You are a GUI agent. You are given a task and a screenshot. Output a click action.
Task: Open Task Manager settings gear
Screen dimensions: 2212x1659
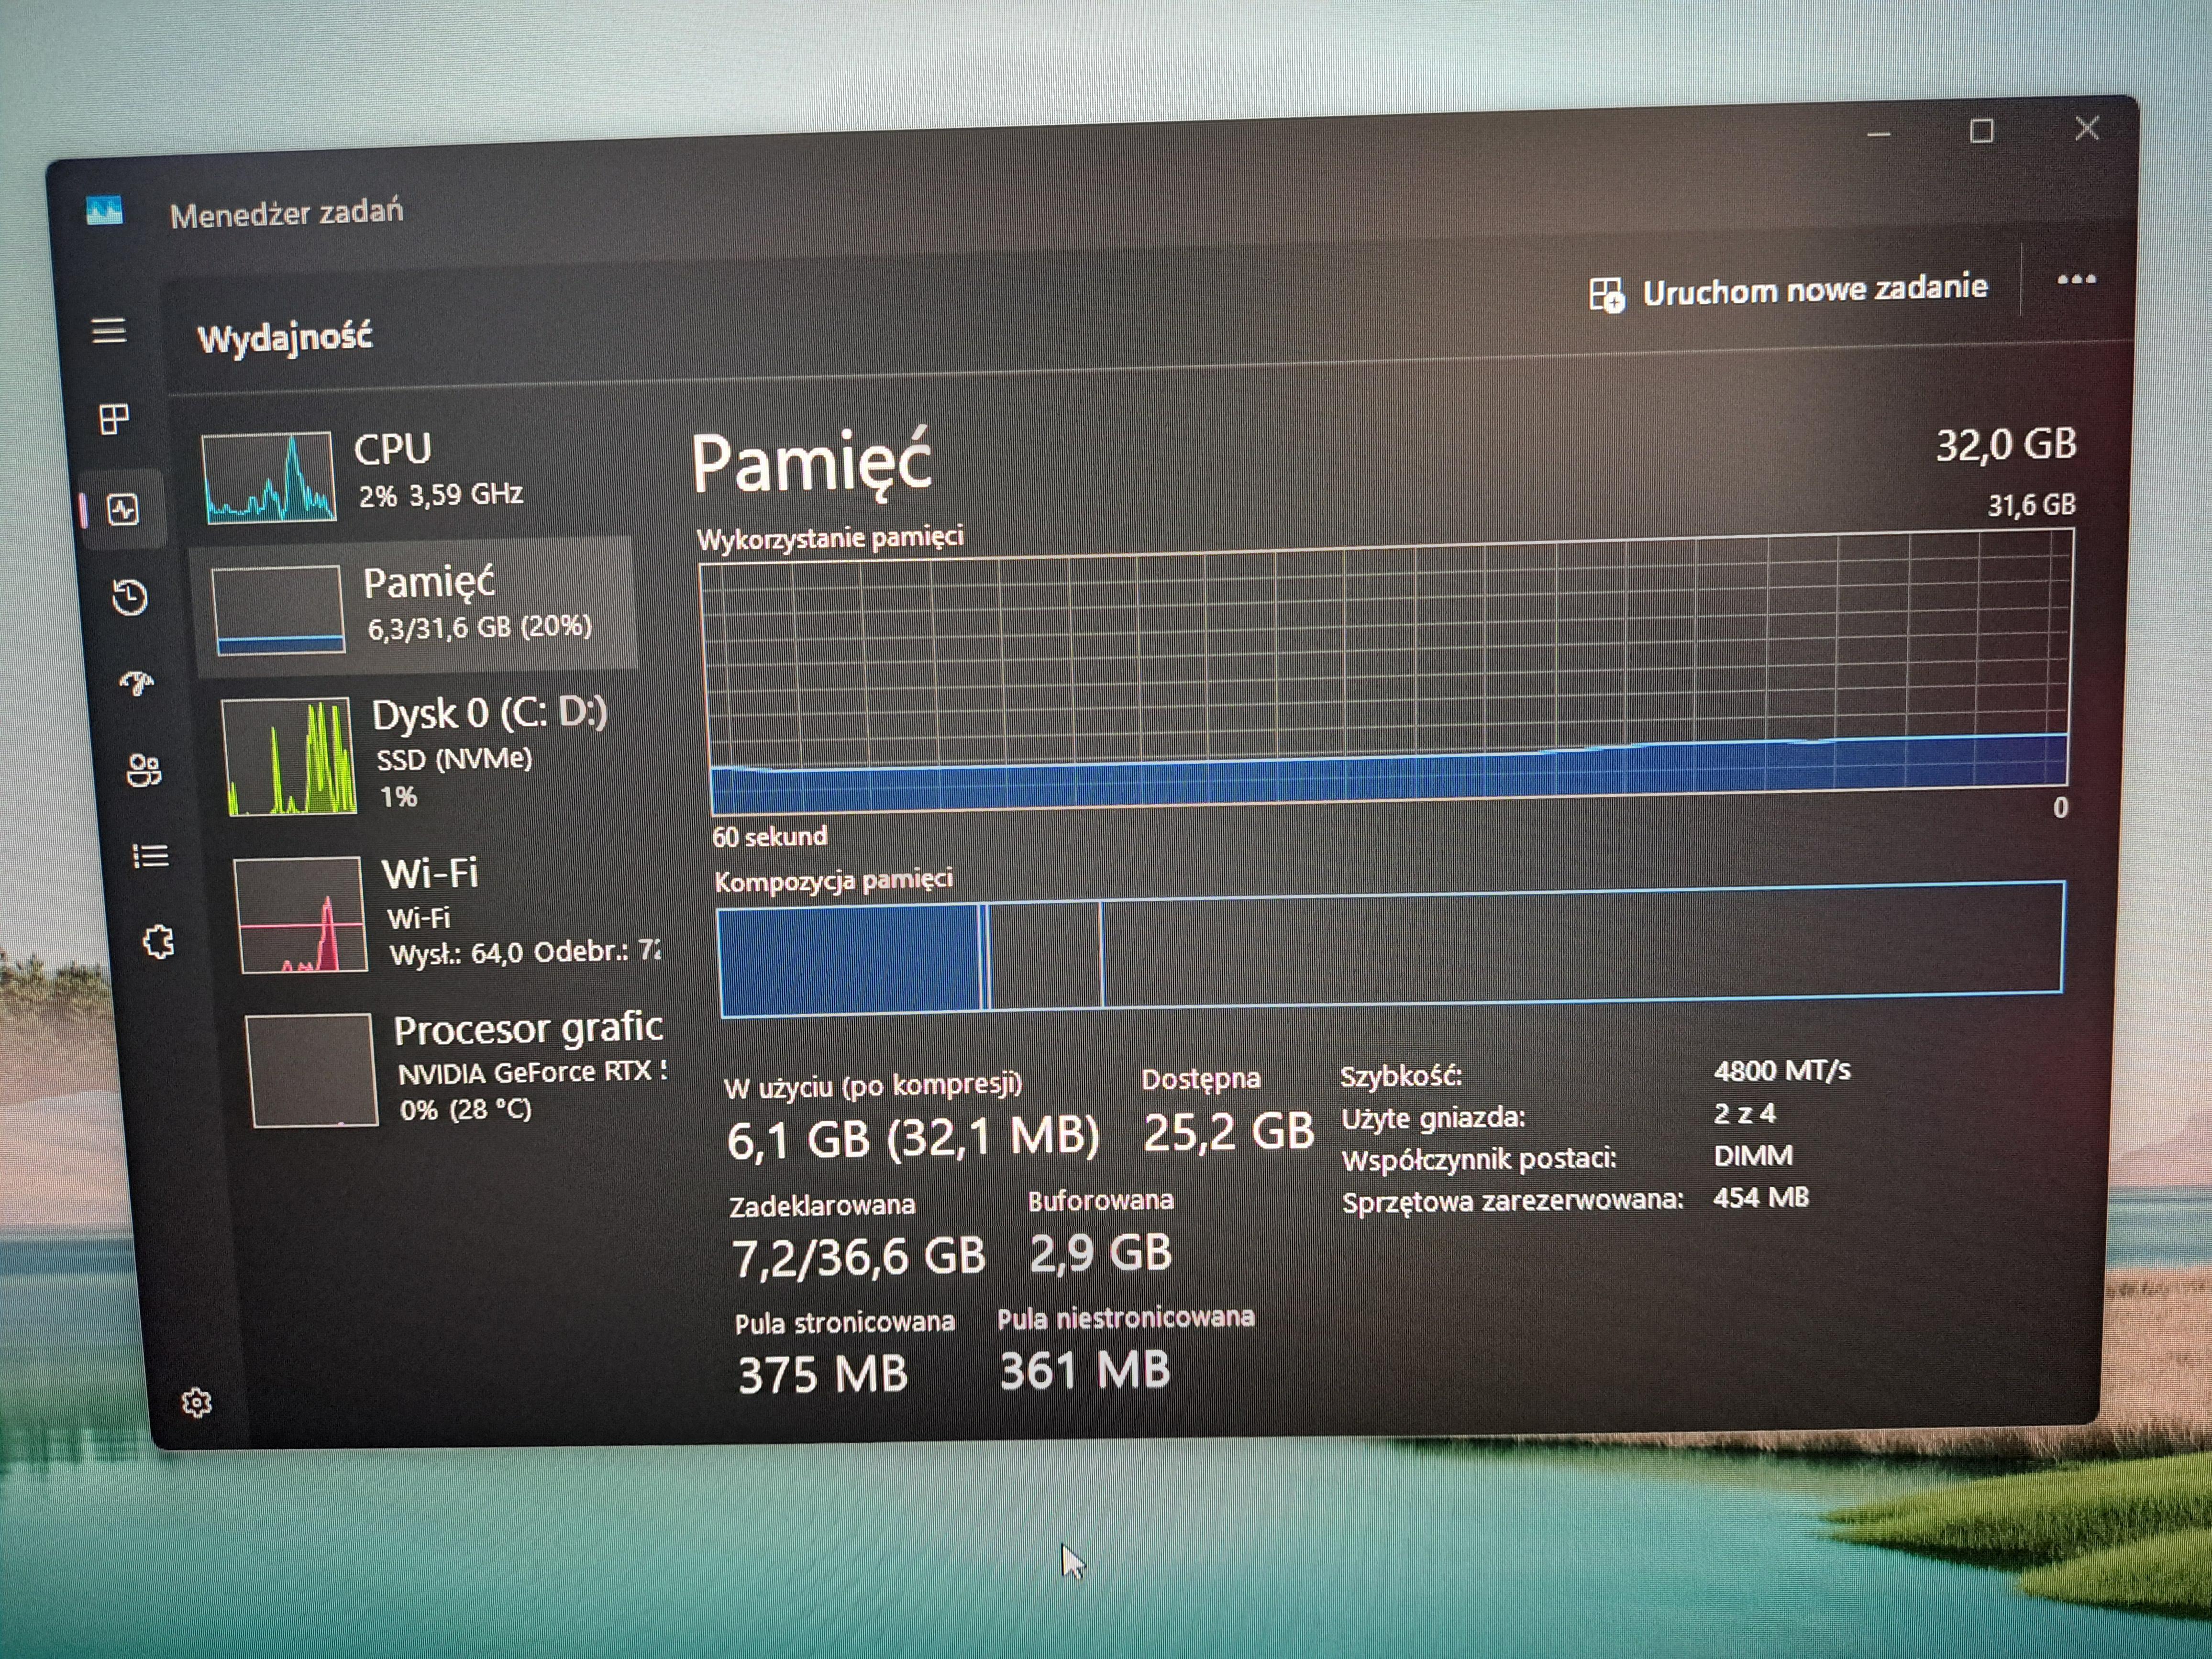coord(197,1403)
